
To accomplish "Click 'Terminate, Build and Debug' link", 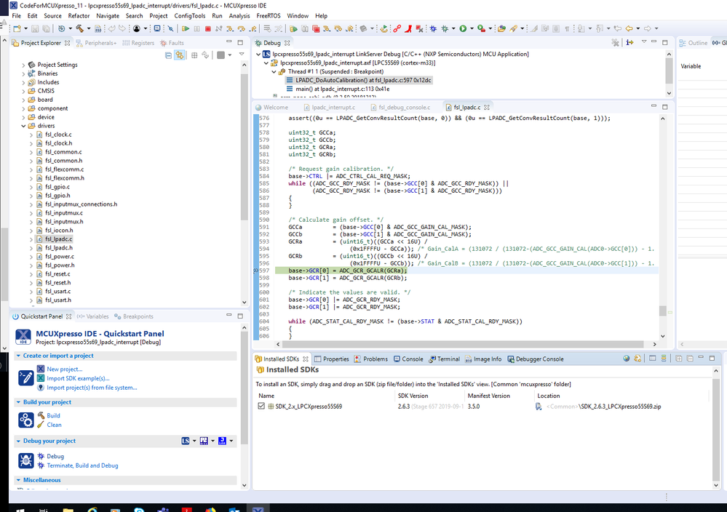I will click(x=82, y=465).
